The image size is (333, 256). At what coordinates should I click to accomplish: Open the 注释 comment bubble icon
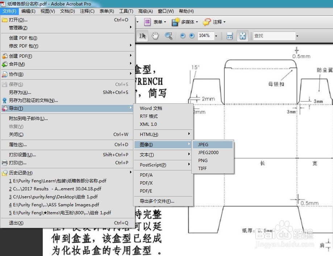pos(207,22)
